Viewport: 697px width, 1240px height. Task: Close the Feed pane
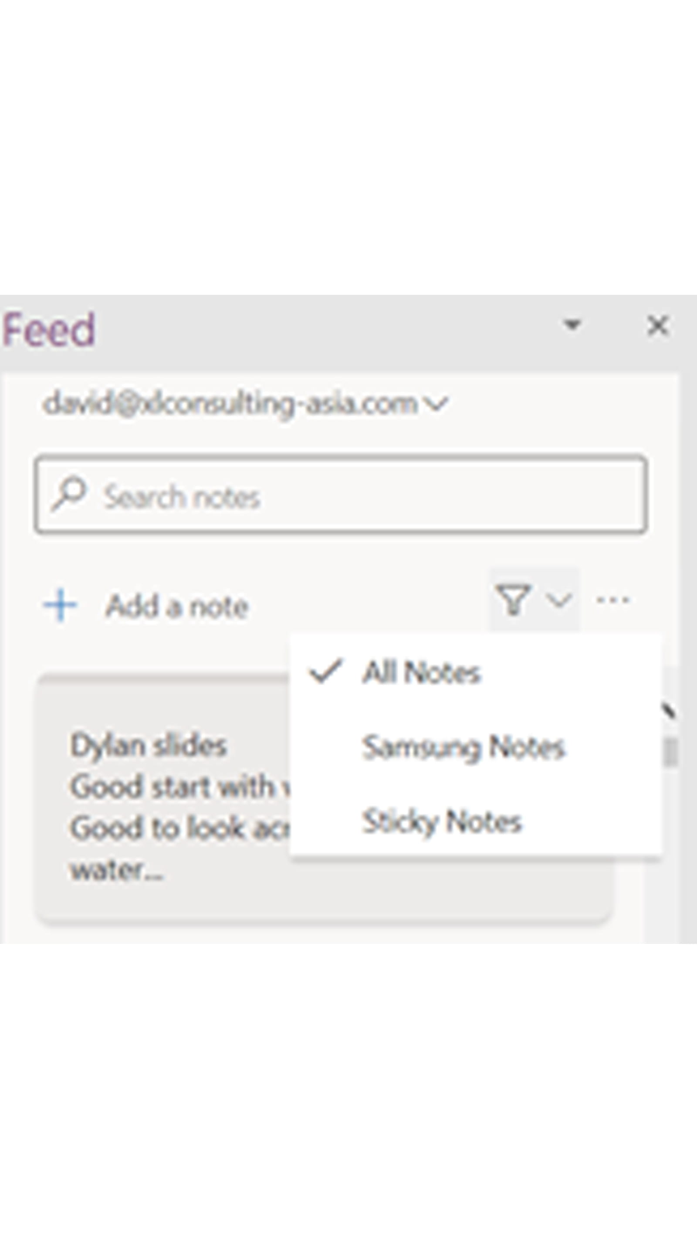(x=657, y=326)
